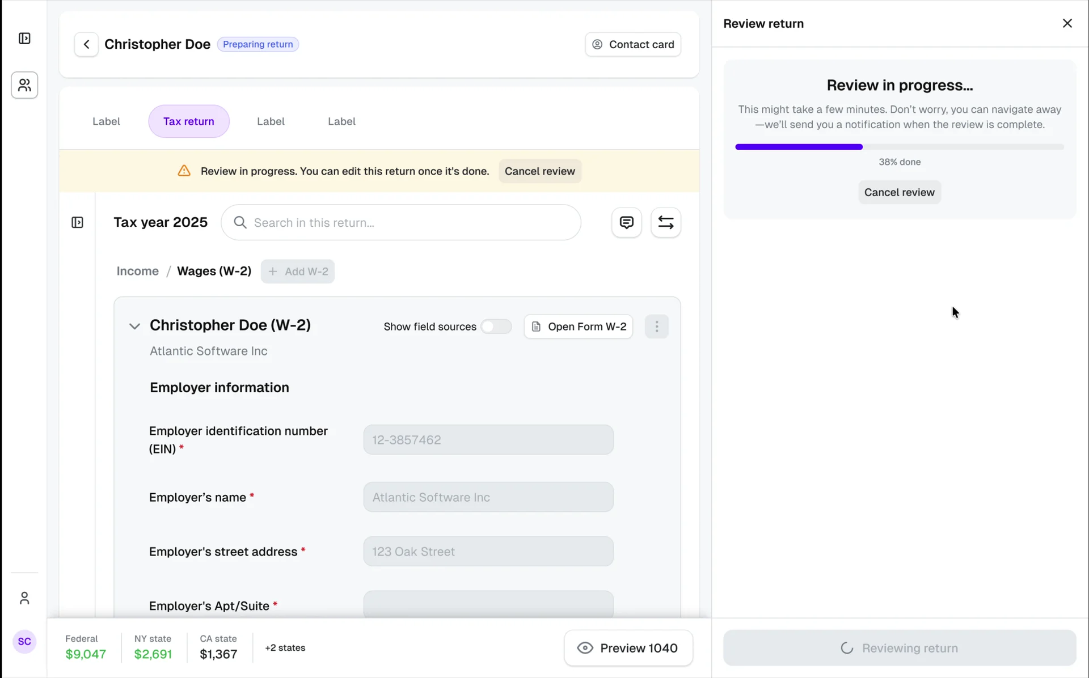Expand the +2 states list
1089x678 pixels.
(285, 647)
